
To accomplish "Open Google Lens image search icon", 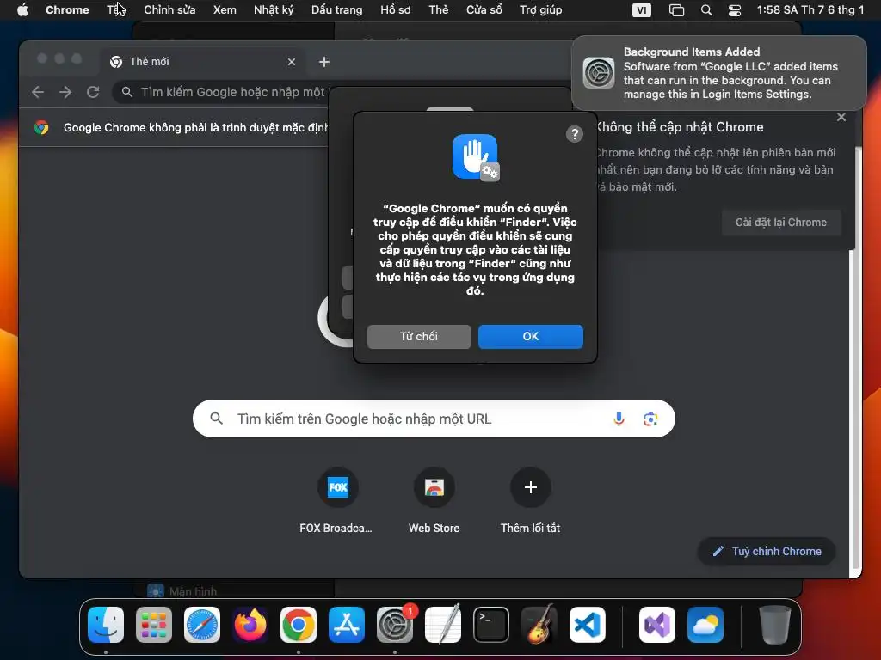I will 650,419.
